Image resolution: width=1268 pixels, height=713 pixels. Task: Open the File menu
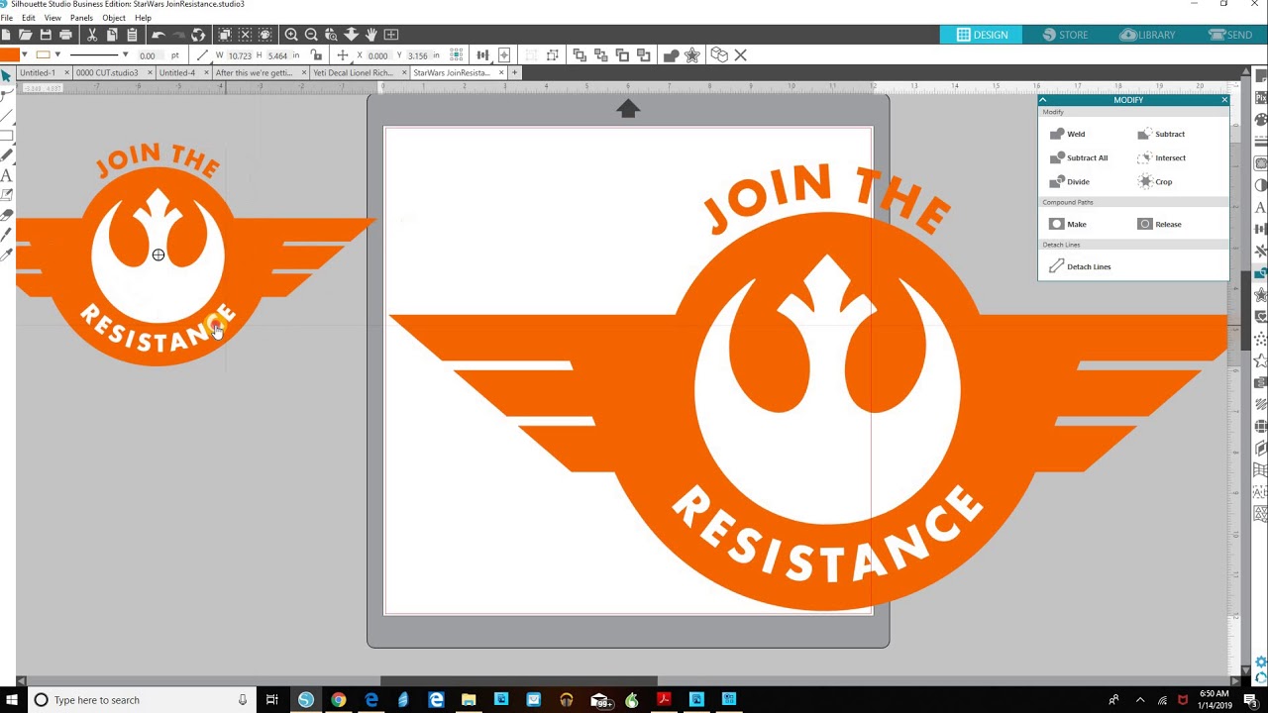[7, 18]
